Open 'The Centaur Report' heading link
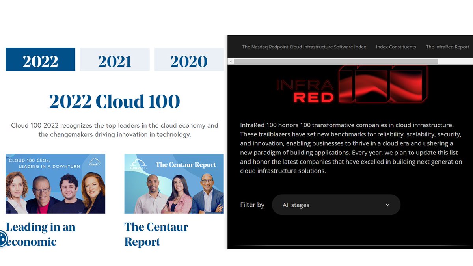473x266 pixels. pos(156,234)
